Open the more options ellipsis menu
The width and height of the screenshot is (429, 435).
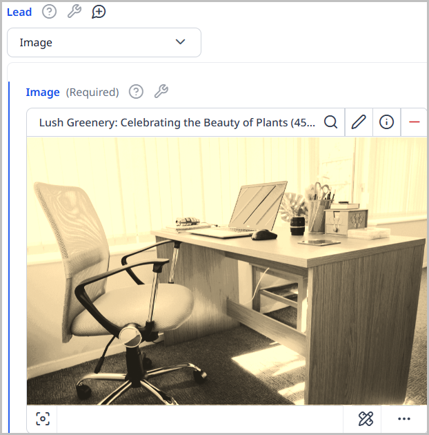click(x=404, y=418)
